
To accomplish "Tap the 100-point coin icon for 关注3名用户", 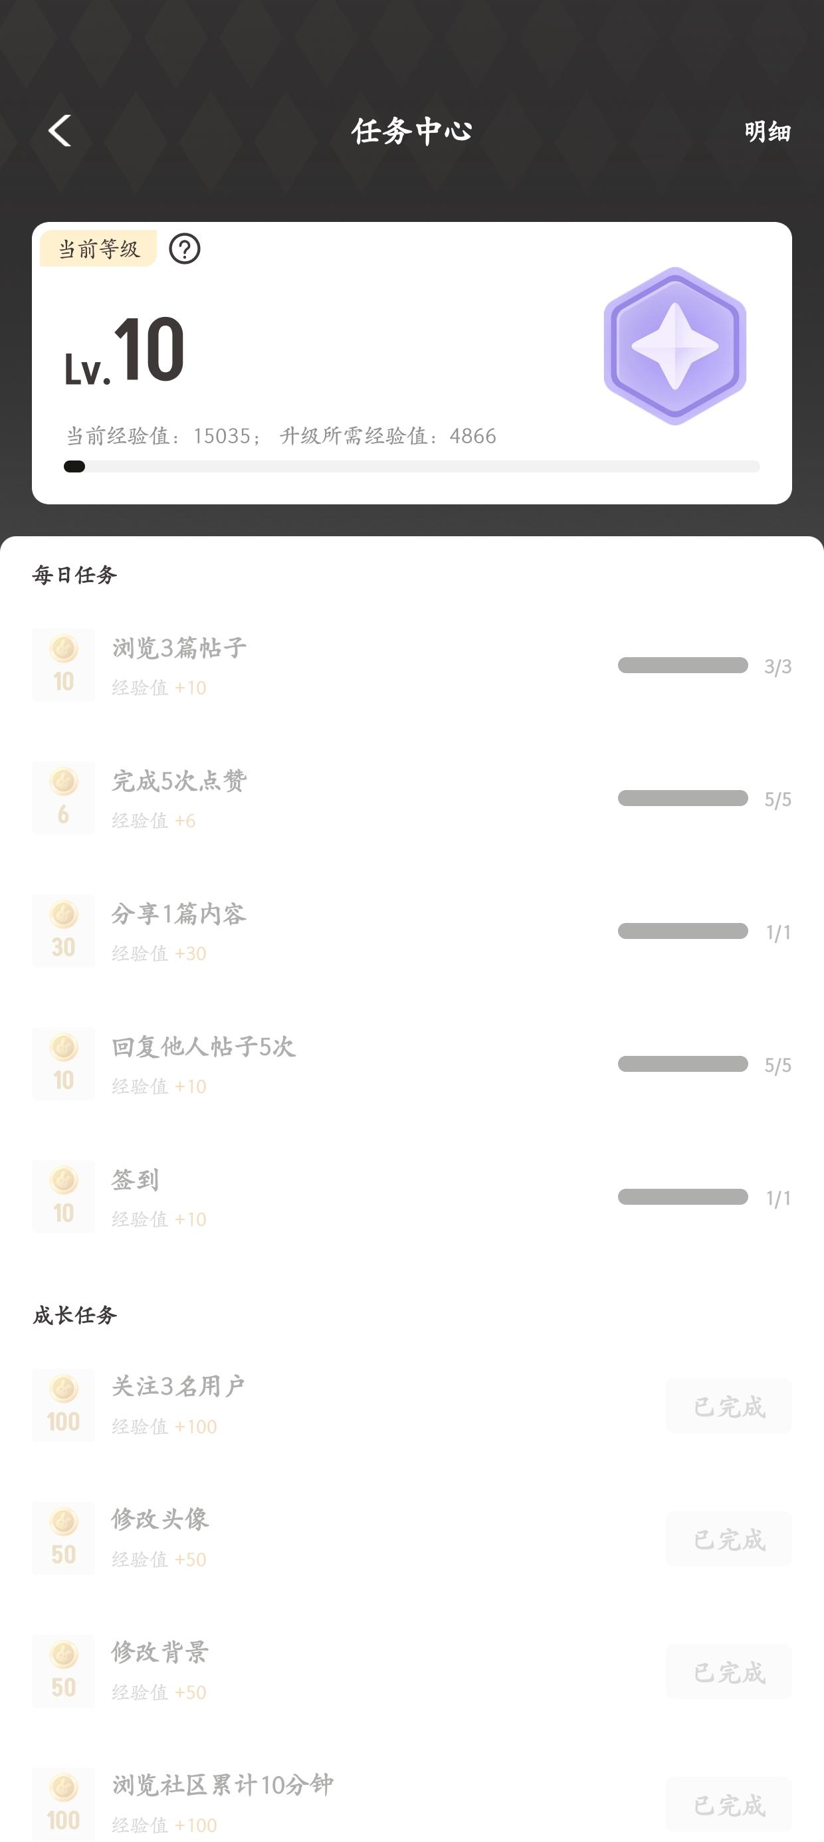I will (x=64, y=1406).
